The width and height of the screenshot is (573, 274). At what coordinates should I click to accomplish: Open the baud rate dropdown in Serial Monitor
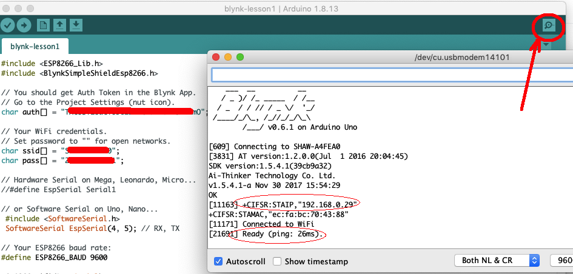pos(561,261)
